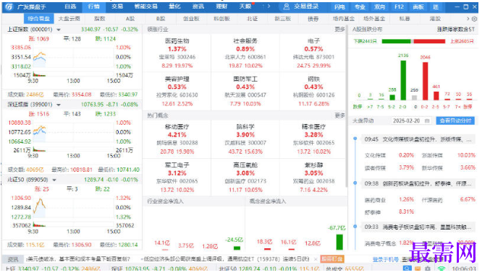Open the 医药生物 1.37% sector card
The width and height of the screenshot is (490, 275).
[177, 53]
